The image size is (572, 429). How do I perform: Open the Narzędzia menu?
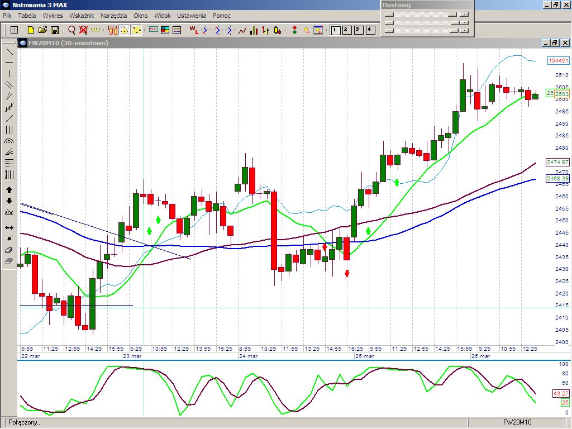pyautogui.click(x=113, y=16)
